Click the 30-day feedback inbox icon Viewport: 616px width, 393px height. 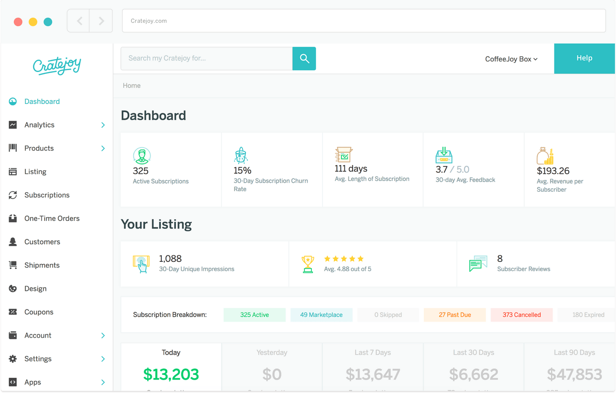point(444,155)
